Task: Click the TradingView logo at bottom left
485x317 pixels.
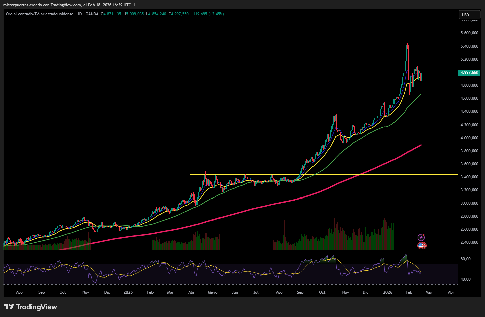Action: point(31,307)
